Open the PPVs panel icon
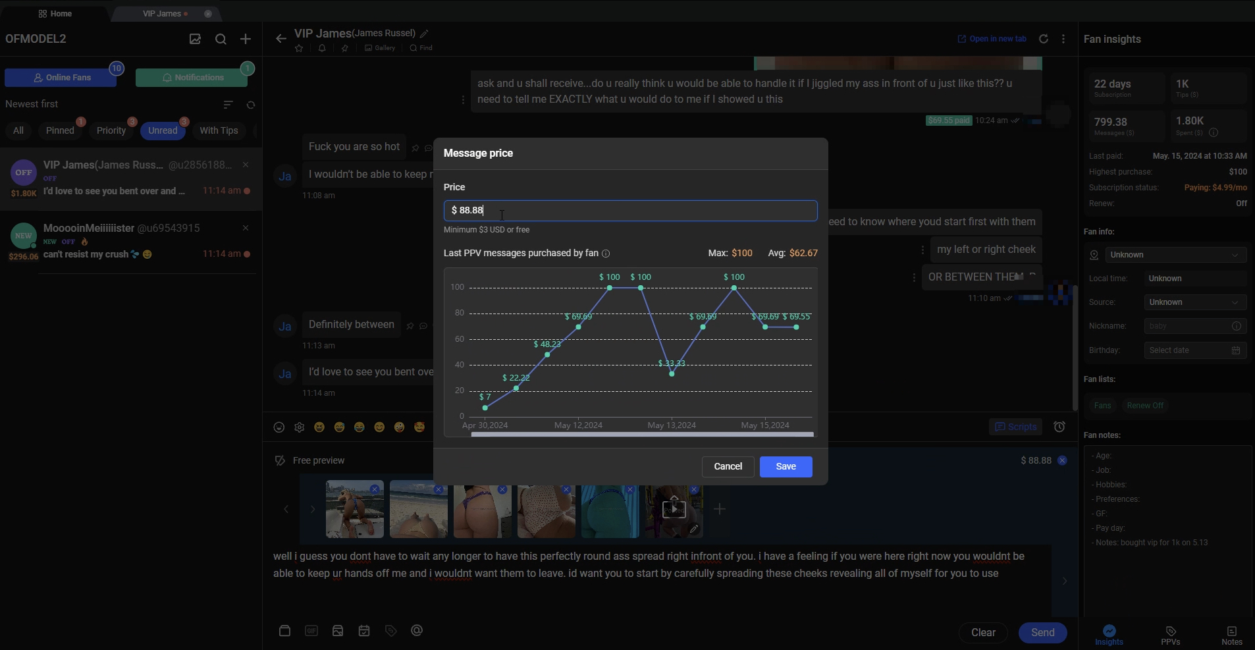The height and width of the screenshot is (650, 1255). point(1170,635)
